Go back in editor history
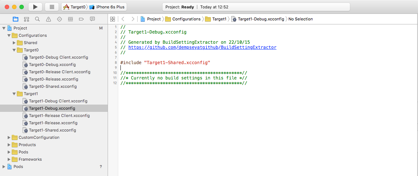The width and height of the screenshot is (418, 176). [123, 19]
